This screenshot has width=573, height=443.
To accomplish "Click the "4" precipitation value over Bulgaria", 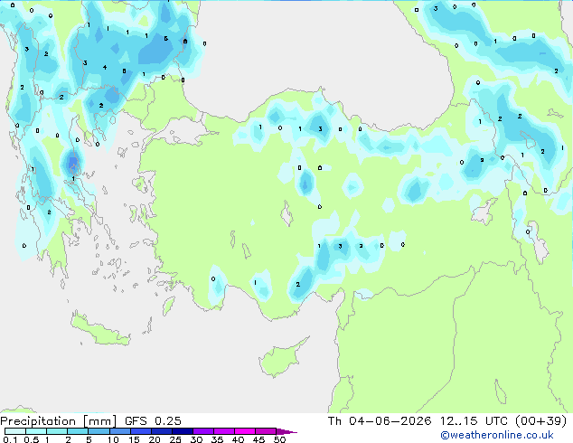I will click(x=105, y=67).
